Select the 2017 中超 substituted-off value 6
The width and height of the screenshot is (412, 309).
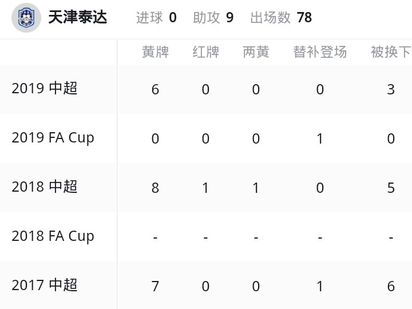391,286
